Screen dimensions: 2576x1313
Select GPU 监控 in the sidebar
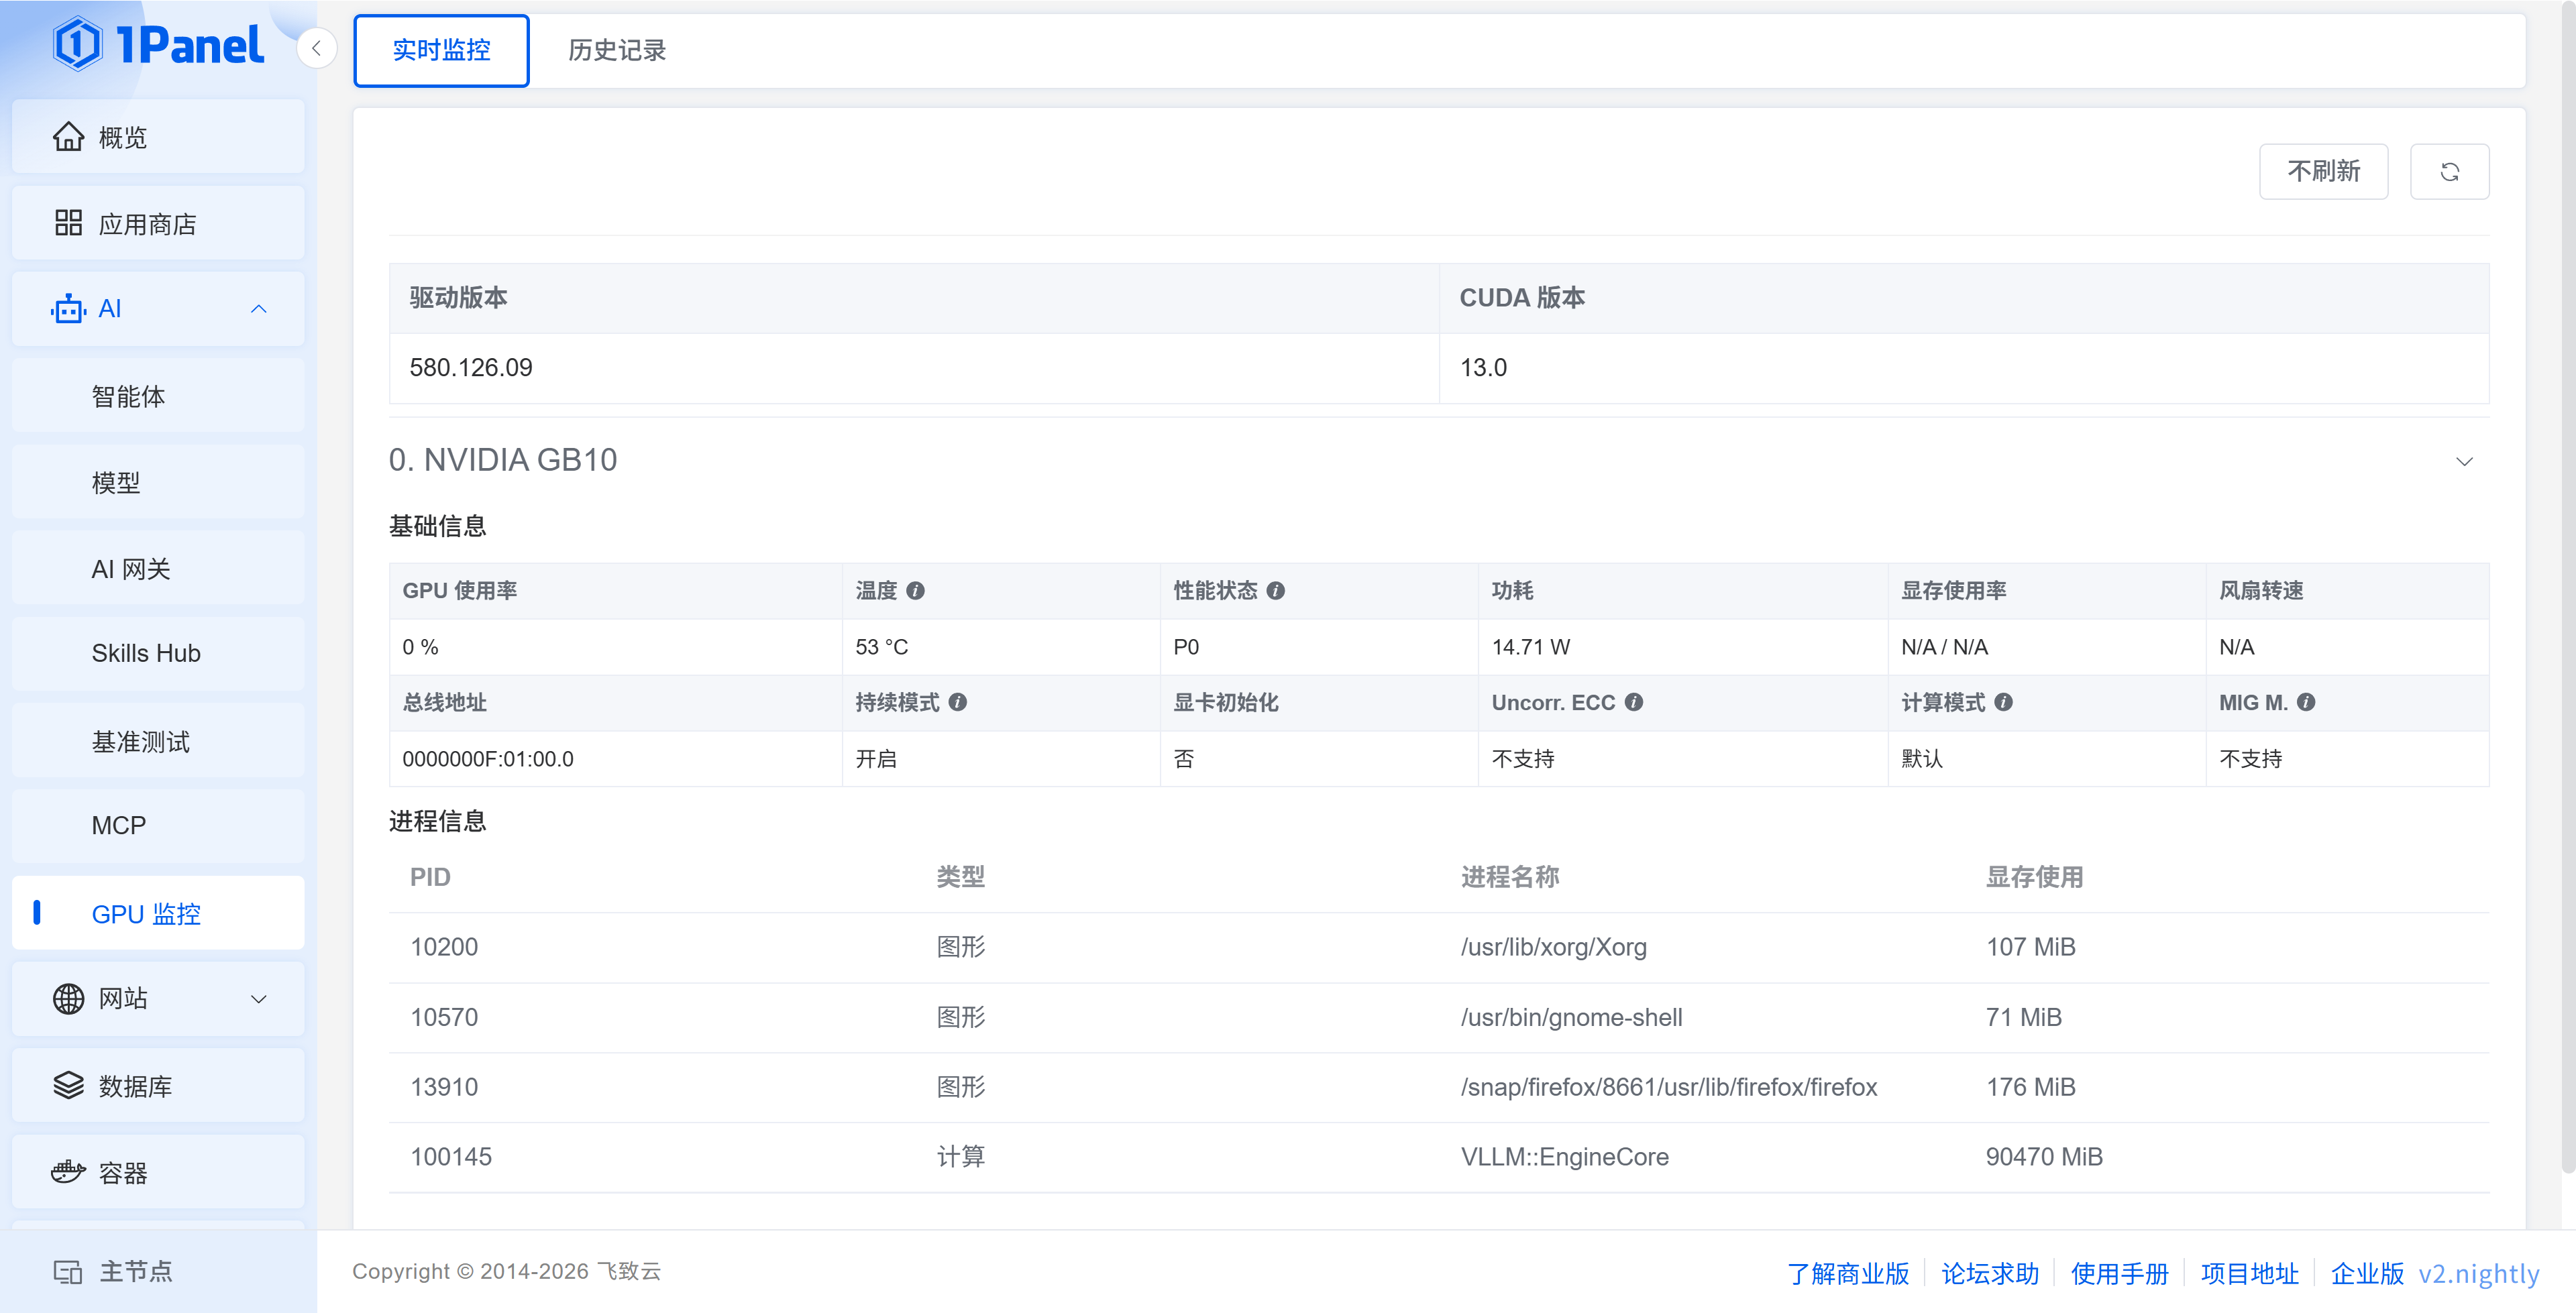pos(158,913)
